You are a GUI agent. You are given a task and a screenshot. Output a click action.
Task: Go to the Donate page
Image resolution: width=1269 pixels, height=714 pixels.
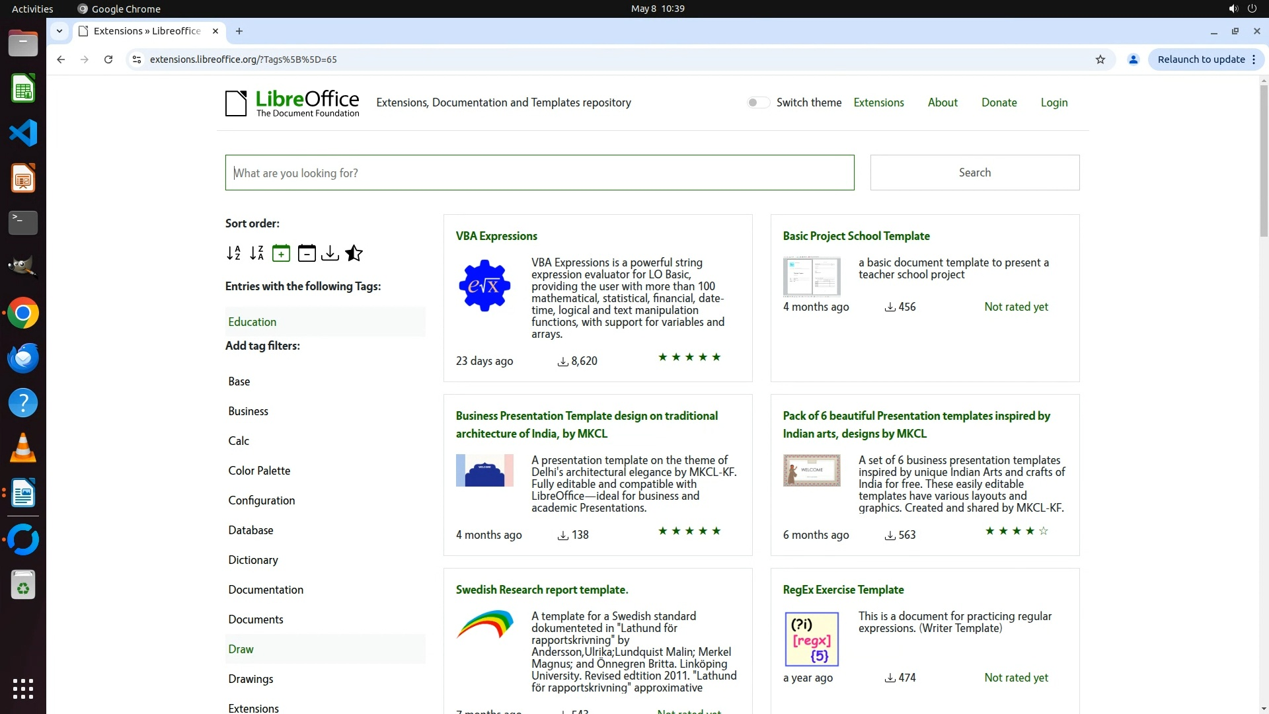pyautogui.click(x=999, y=102)
